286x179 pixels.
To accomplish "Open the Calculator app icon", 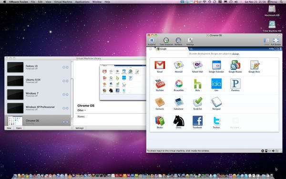I will tap(179, 104).
